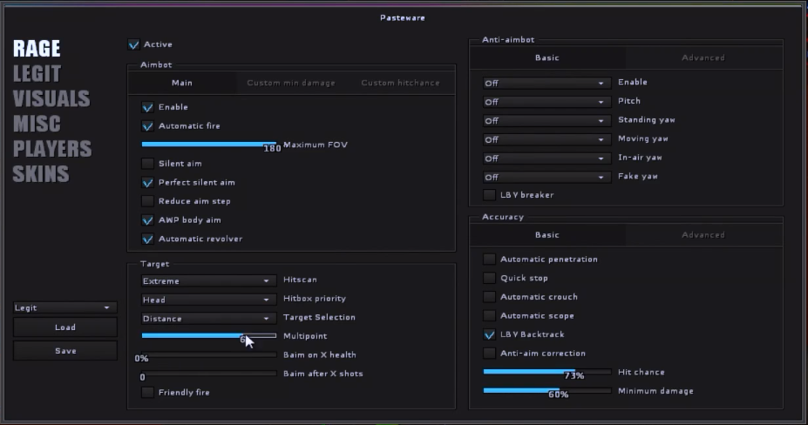
Task: Uncheck the AWP body aim option
Action: [148, 220]
